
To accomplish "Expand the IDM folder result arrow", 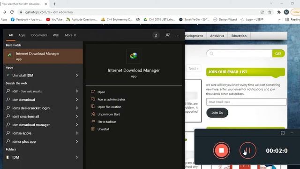I will pyautogui.click(x=77, y=157).
